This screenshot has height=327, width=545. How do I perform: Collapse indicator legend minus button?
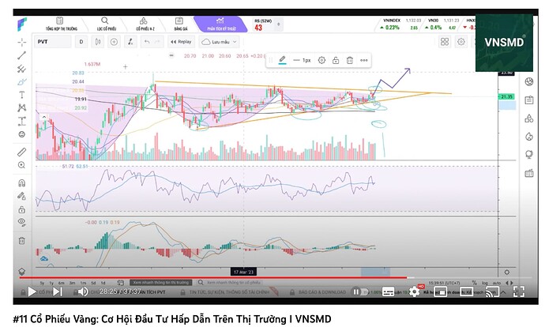point(171,55)
